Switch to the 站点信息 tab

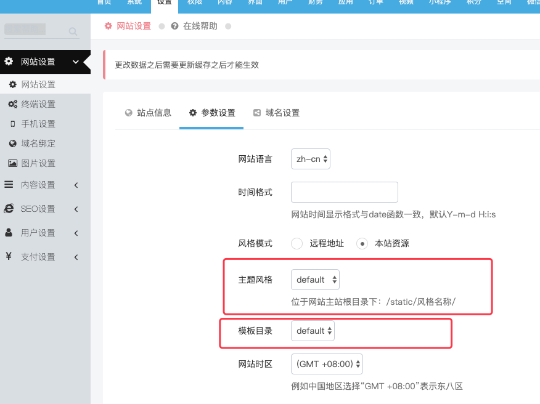coord(148,113)
